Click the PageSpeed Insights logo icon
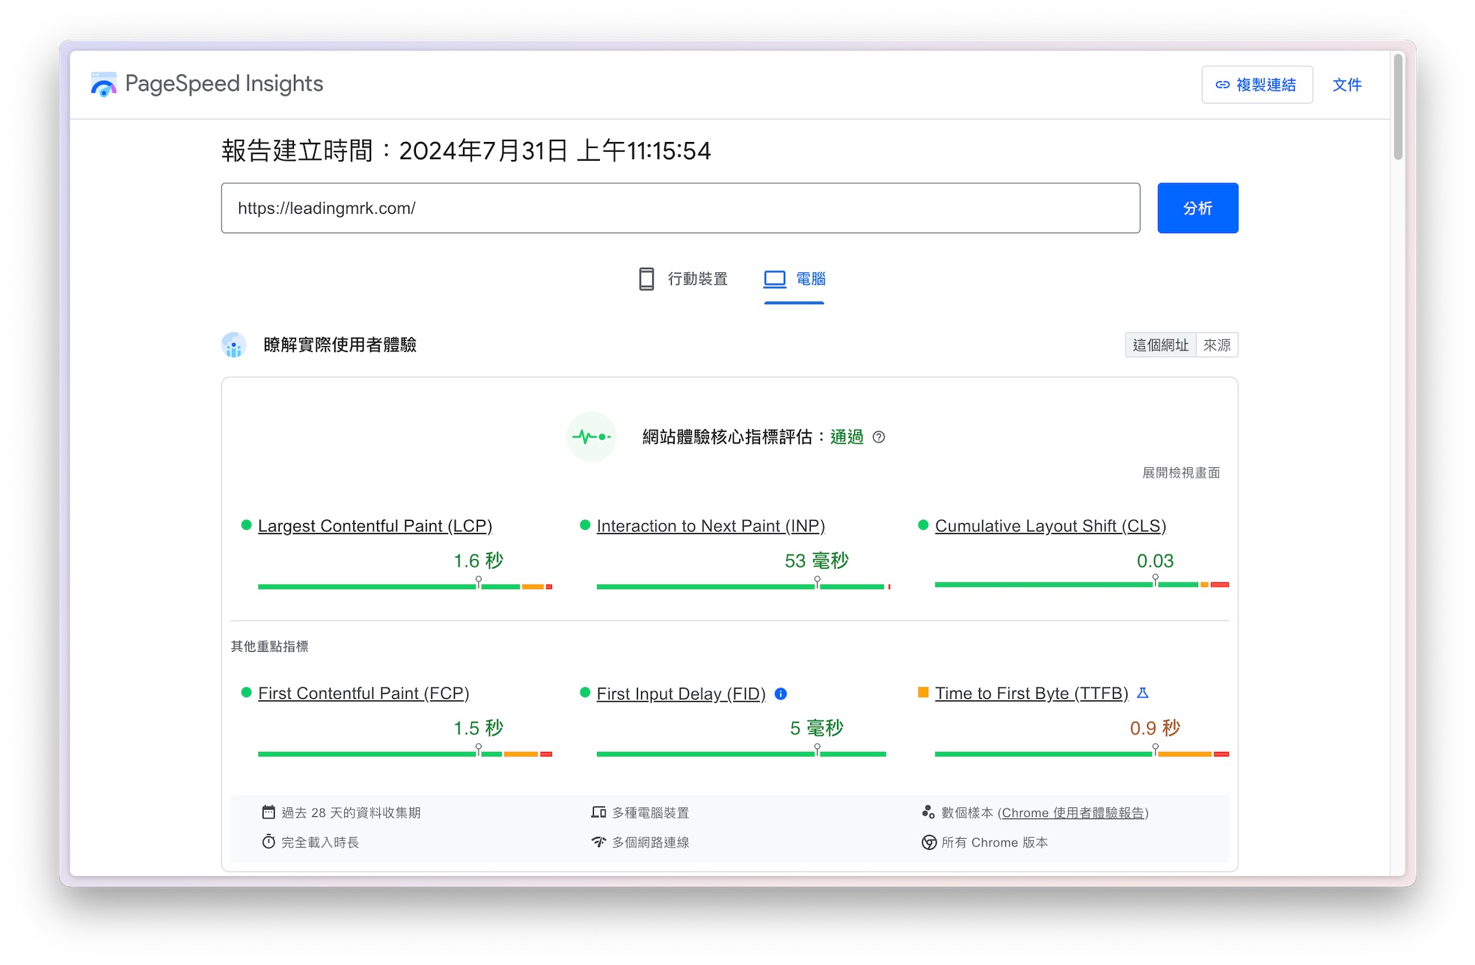This screenshot has height=965, width=1475. (x=103, y=84)
